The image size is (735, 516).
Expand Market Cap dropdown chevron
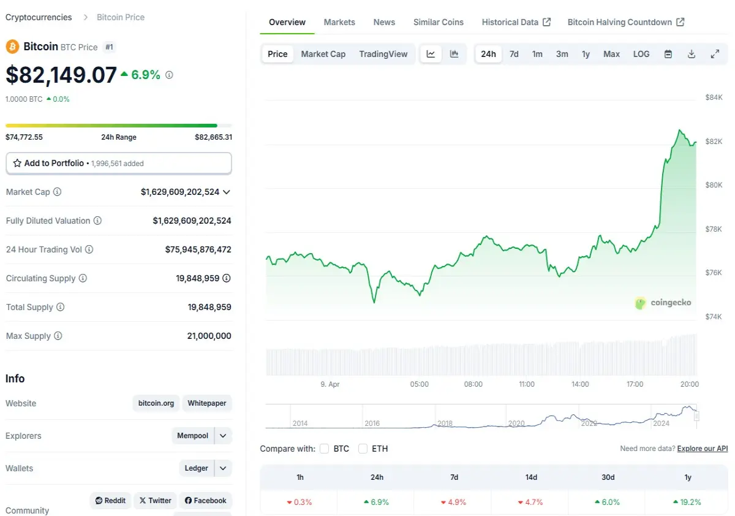pyautogui.click(x=227, y=192)
